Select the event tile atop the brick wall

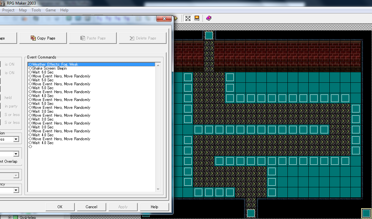click(209, 35)
